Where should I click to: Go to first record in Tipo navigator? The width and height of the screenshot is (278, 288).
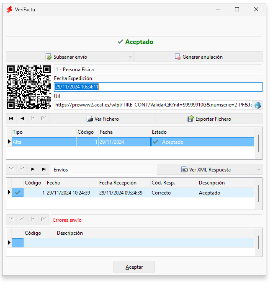click(x=11, y=119)
